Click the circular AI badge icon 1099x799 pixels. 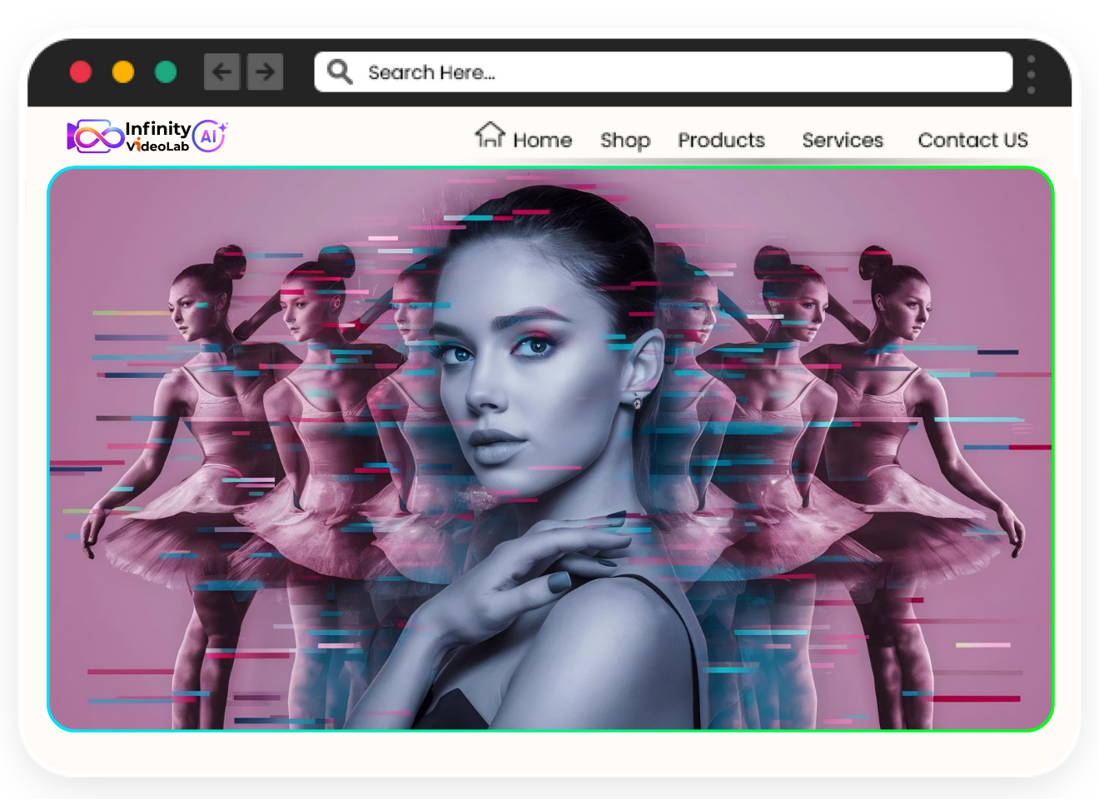(209, 136)
